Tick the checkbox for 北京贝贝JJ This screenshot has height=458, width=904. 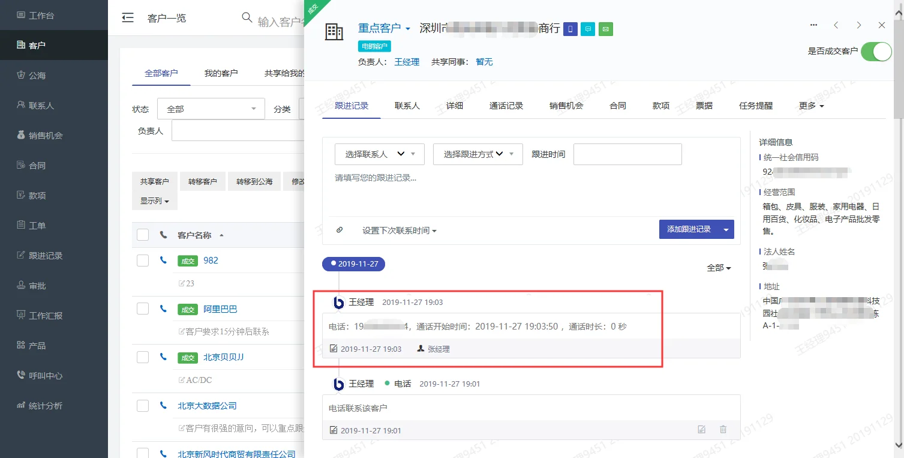click(x=143, y=357)
